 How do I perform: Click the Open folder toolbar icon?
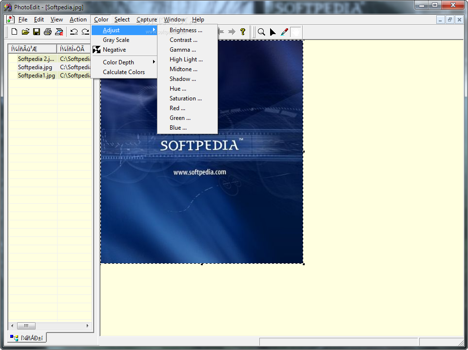tap(25, 32)
